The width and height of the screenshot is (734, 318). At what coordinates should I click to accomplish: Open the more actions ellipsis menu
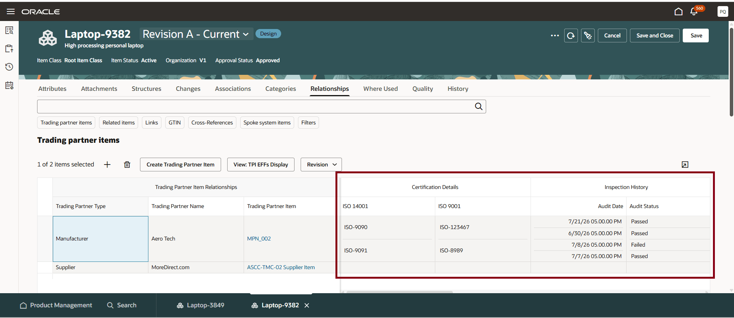click(x=555, y=36)
